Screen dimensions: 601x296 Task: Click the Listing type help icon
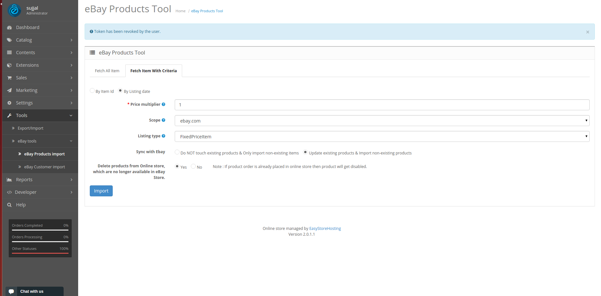tap(163, 136)
